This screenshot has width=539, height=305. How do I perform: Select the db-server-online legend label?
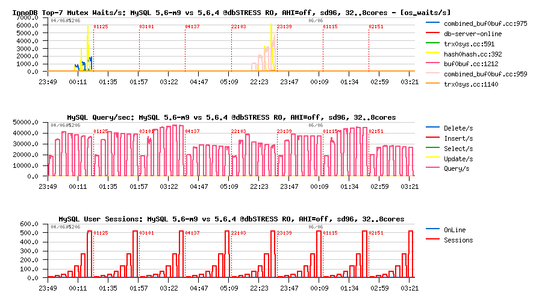coord(473,34)
